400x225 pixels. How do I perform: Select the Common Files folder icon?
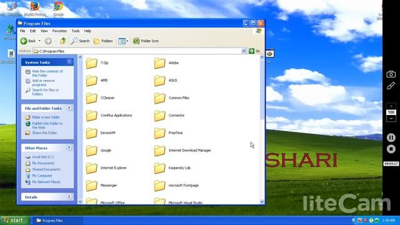[160, 98]
